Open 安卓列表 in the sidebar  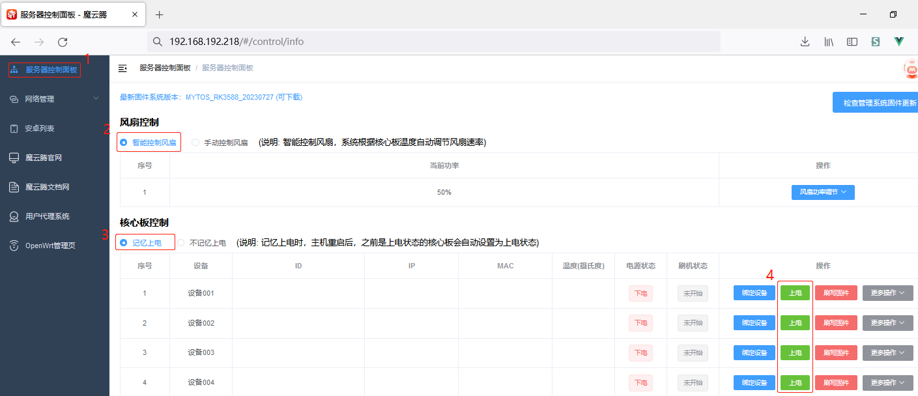[x=40, y=128]
